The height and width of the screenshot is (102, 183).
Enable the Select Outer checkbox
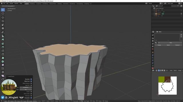31,94
